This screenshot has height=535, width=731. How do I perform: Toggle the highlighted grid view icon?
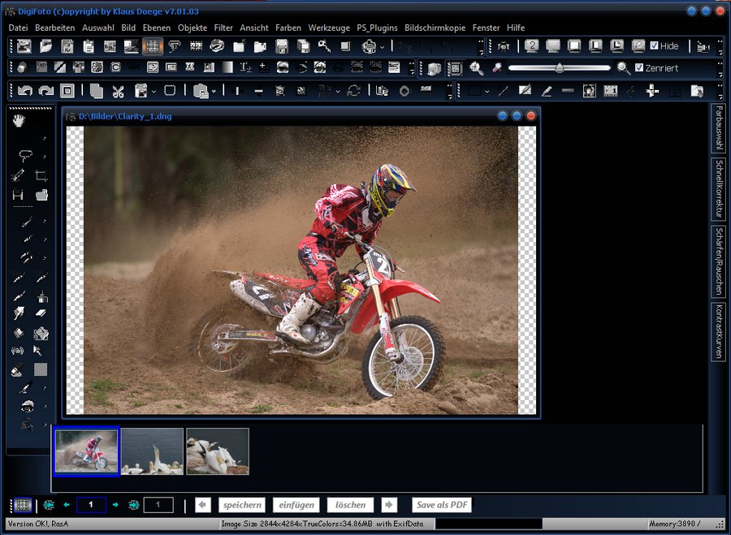[152, 46]
